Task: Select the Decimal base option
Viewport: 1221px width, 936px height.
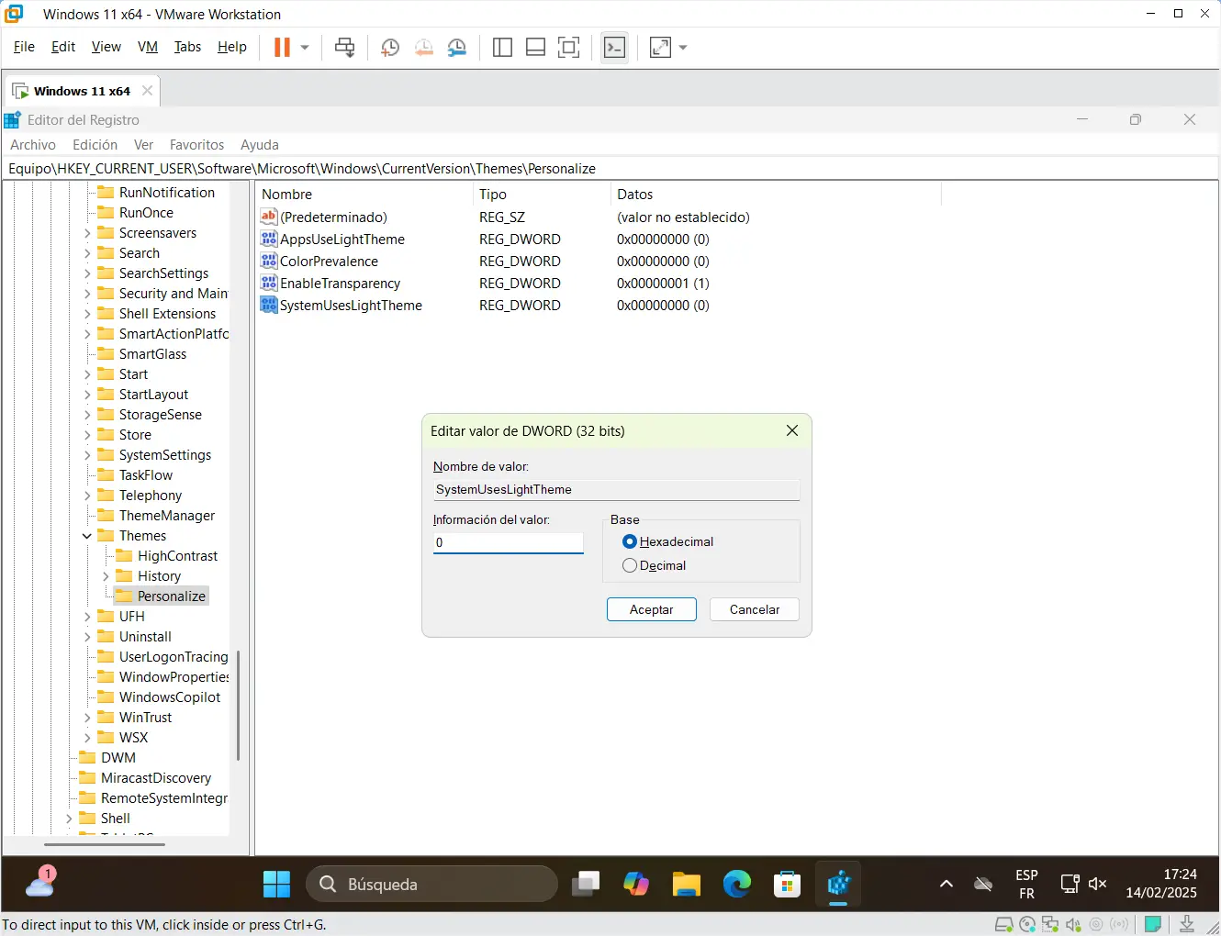Action: (654, 565)
